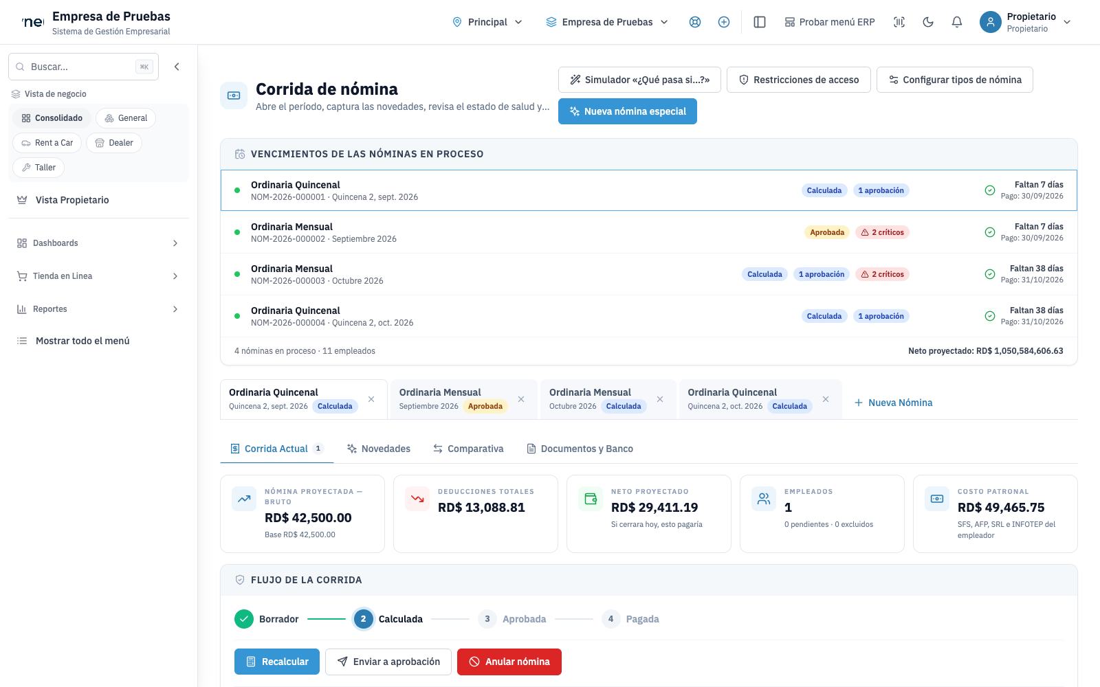Open the help lifebuoy icon in header

tap(695, 22)
